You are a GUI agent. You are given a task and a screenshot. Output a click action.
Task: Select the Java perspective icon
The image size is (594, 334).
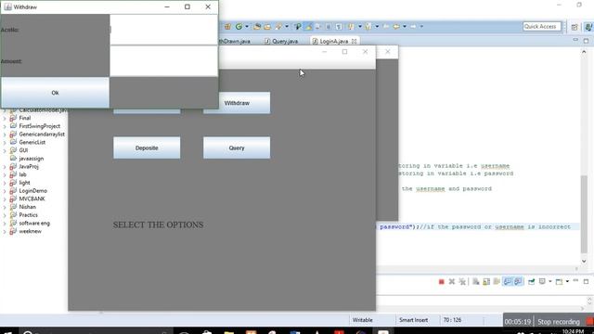pyautogui.click(x=588, y=27)
